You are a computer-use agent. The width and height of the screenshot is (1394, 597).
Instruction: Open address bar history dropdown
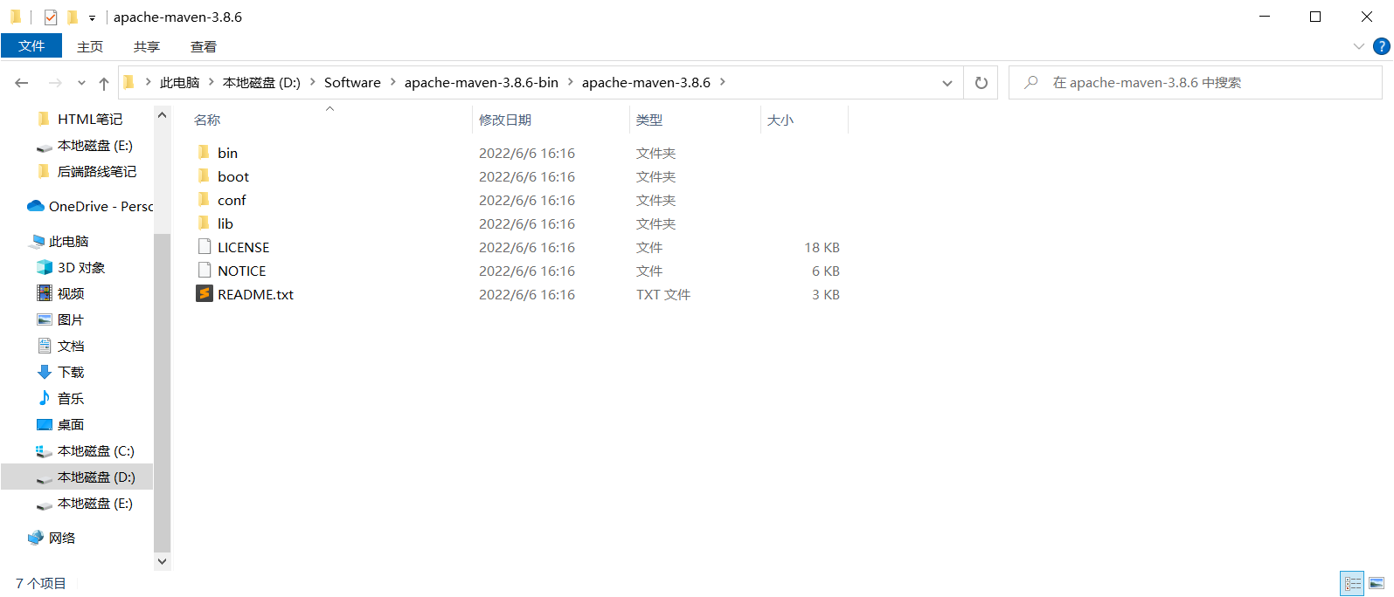coord(947,83)
